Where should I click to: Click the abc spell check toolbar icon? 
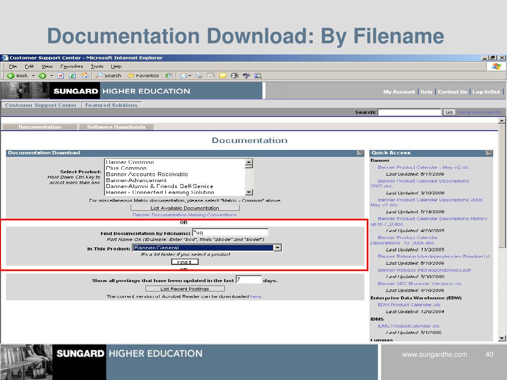(247, 76)
